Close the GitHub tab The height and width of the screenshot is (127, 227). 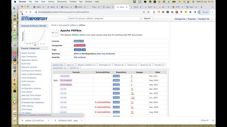pos(85,7)
